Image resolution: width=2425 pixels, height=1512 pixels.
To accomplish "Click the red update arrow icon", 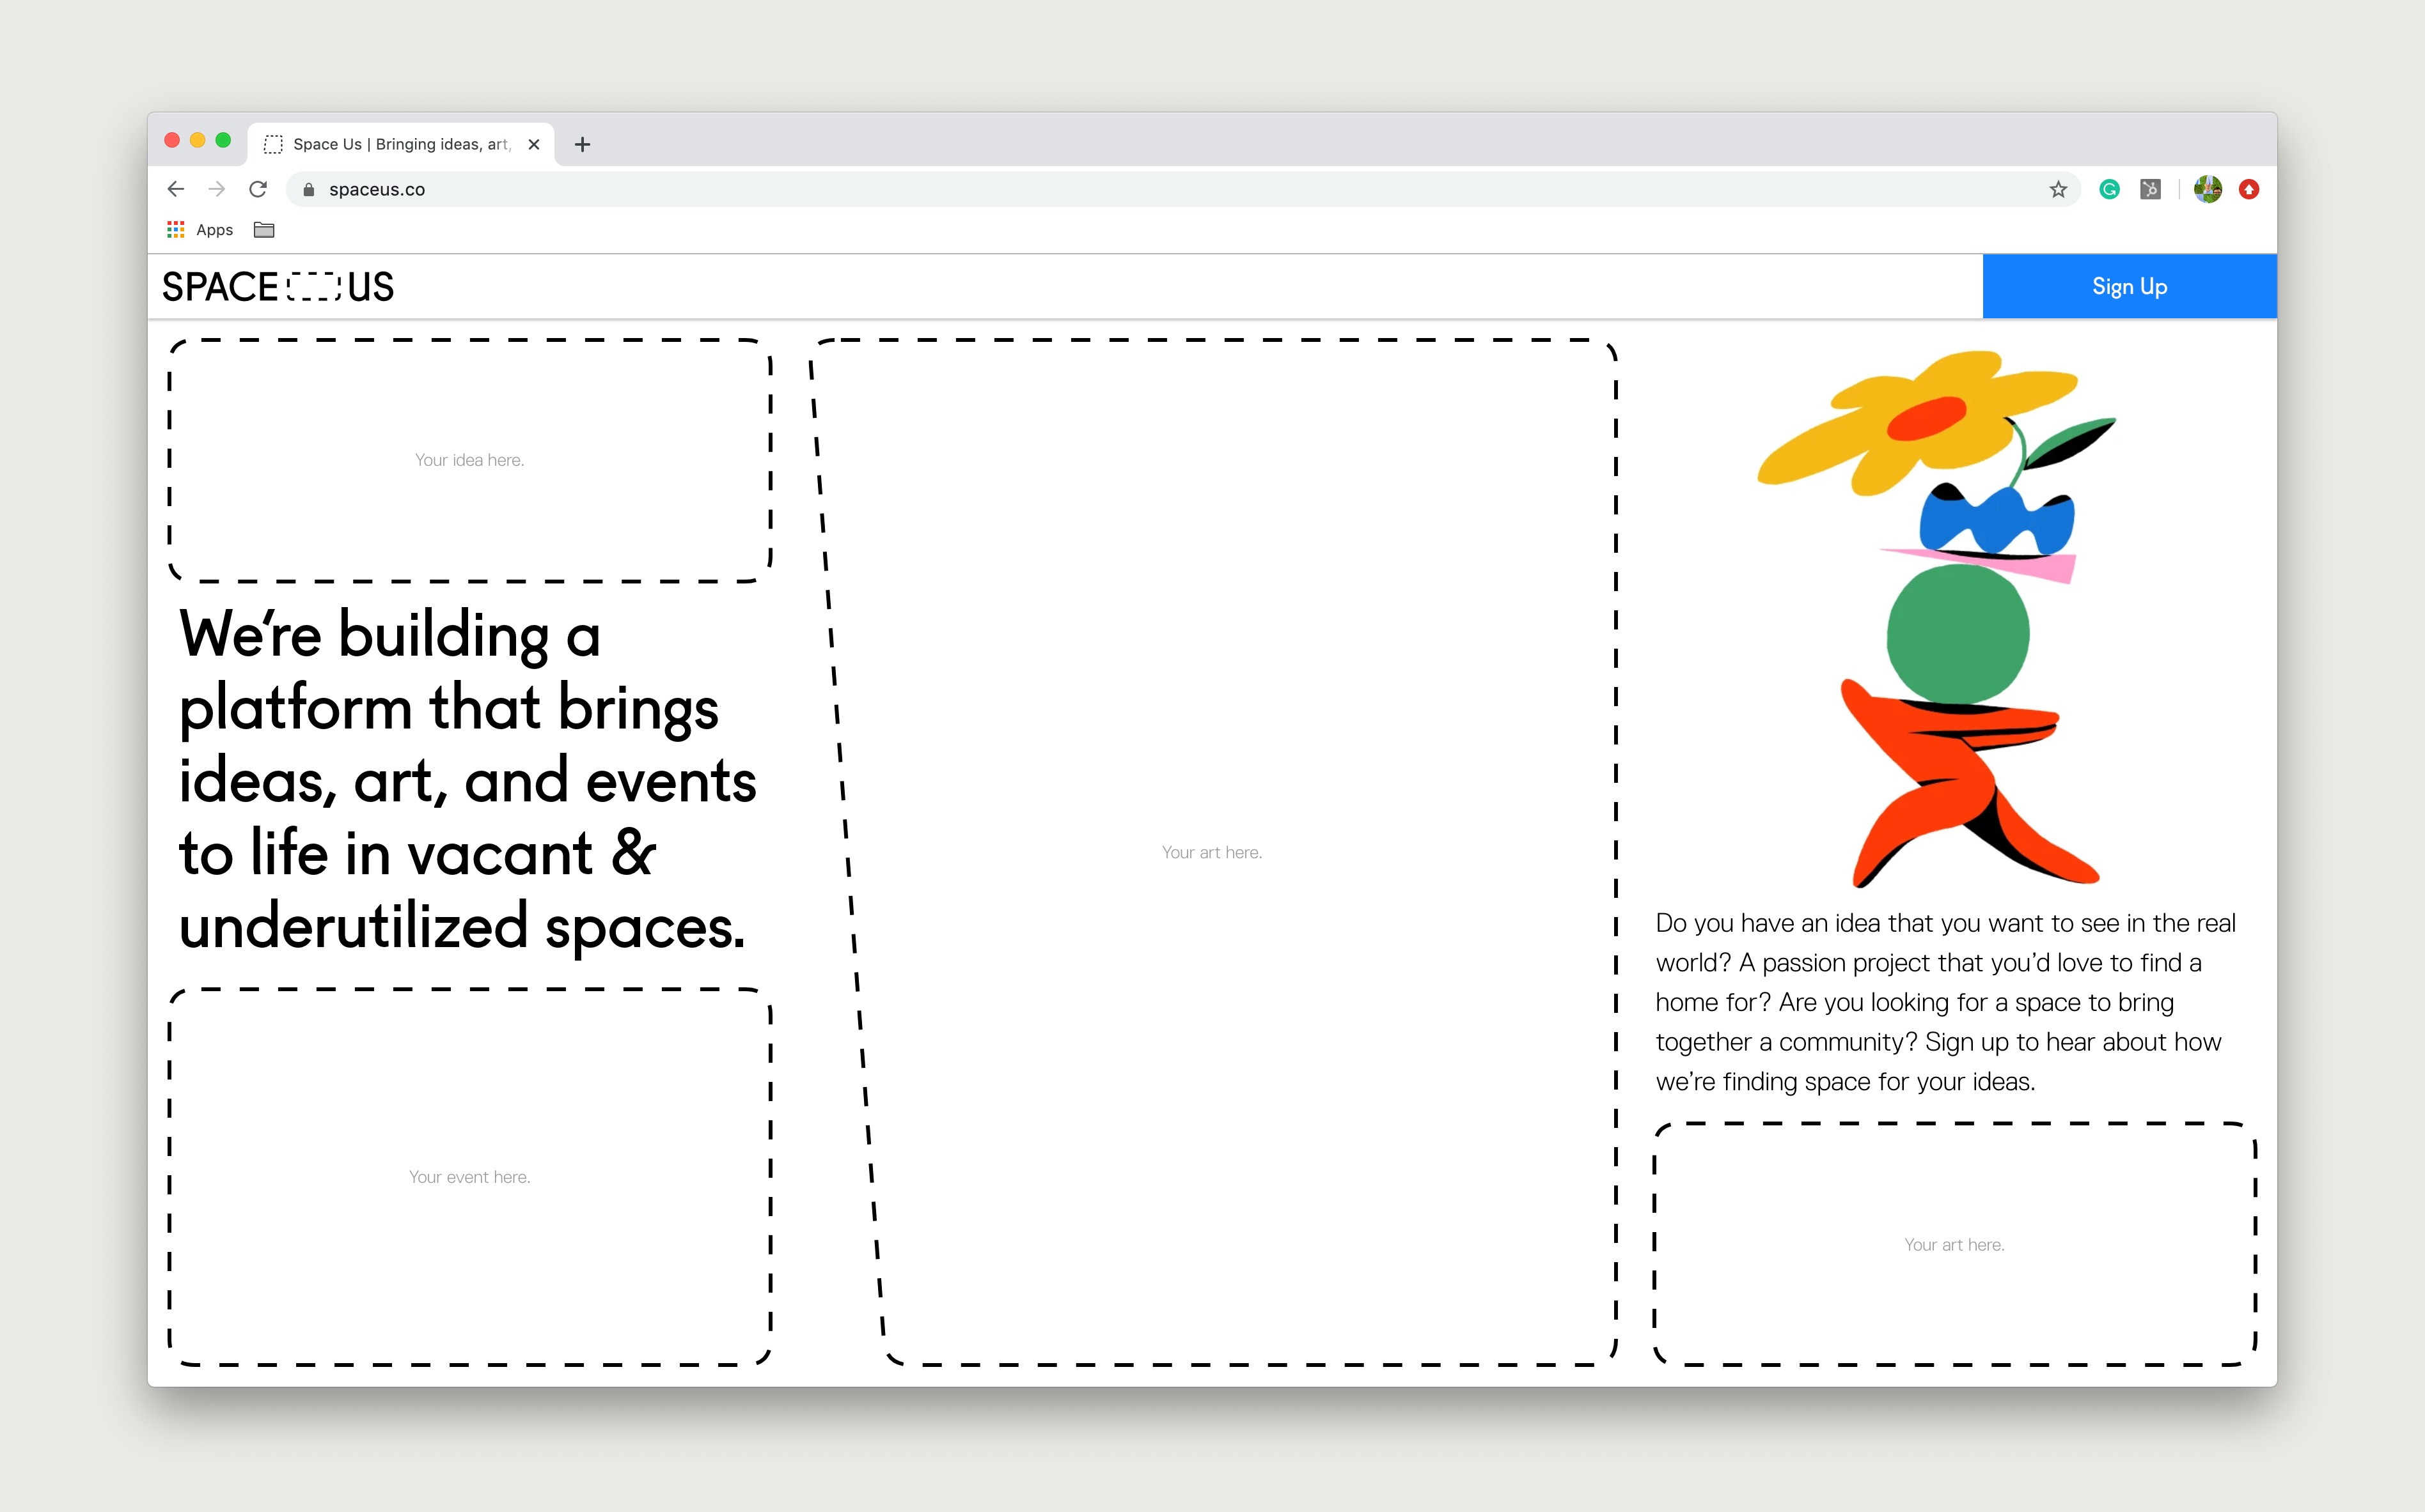I will click(x=2249, y=189).
